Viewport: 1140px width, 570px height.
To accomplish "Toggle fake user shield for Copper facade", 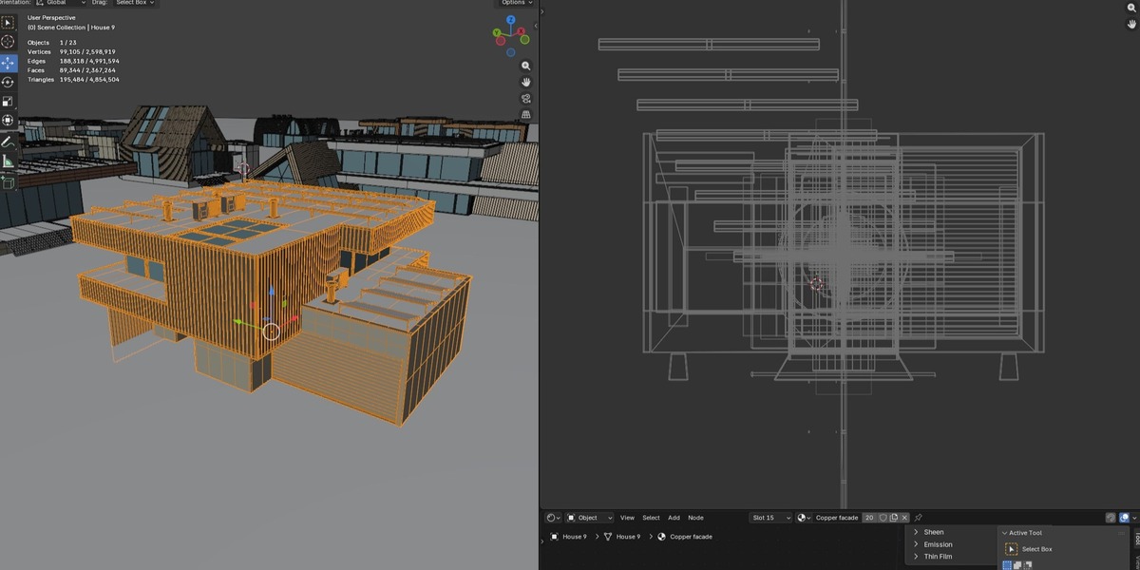I will pos(883,518).
